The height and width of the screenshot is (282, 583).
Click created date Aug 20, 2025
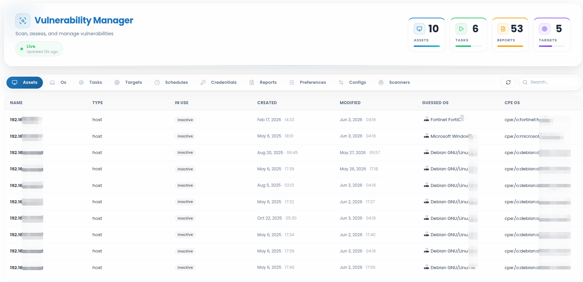click(x=270, y=153)
